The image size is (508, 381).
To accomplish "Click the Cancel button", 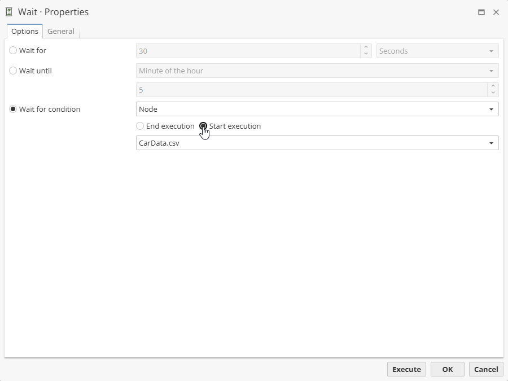I will pos(485,369).
